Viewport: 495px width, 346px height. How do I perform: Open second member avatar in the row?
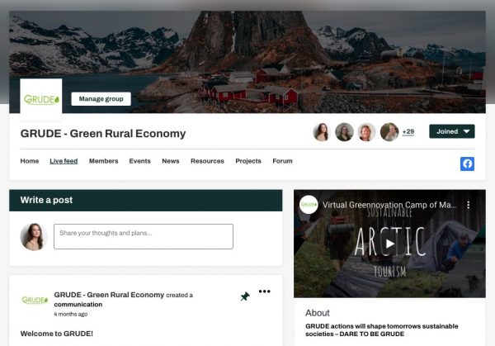coord(344,132)
